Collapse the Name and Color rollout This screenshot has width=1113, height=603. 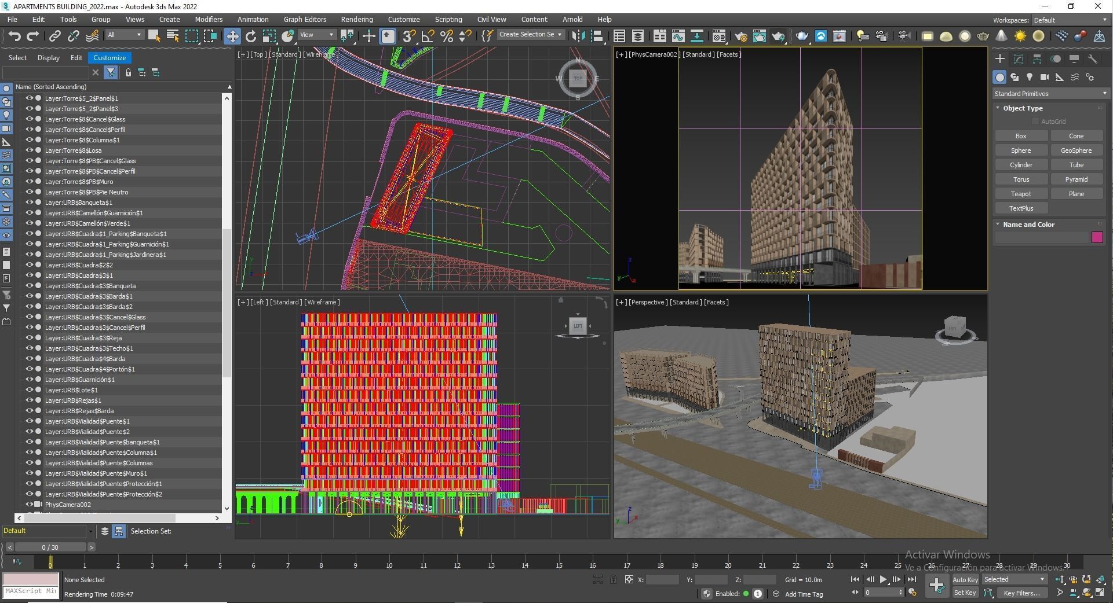[x=1028, y=225]
